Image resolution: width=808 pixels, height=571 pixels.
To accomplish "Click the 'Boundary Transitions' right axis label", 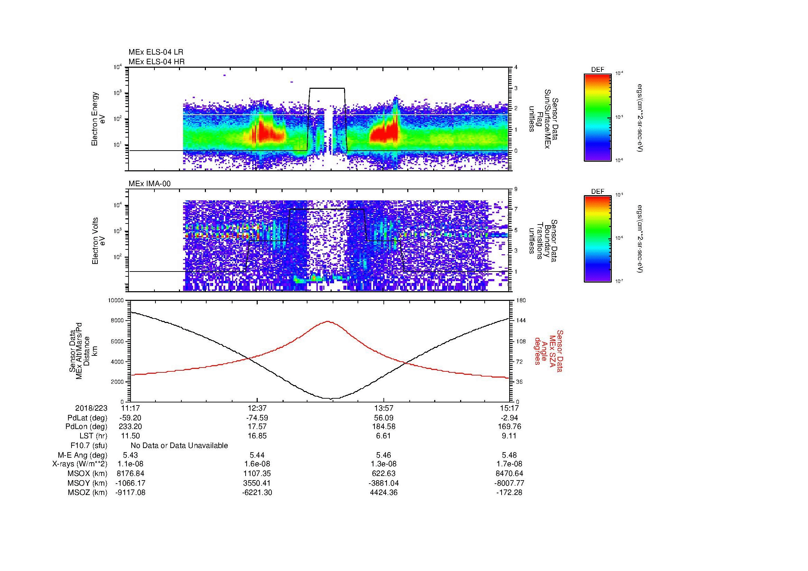I will pos(540,241).
